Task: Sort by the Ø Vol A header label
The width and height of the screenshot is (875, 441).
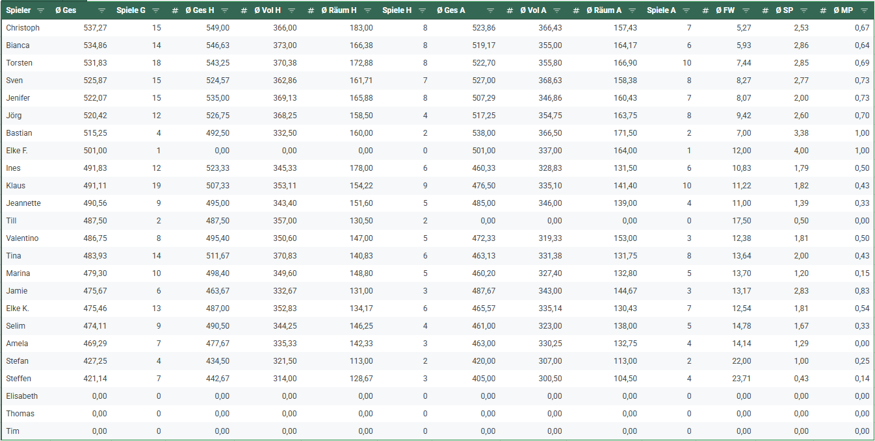Action: coord(533,10)
